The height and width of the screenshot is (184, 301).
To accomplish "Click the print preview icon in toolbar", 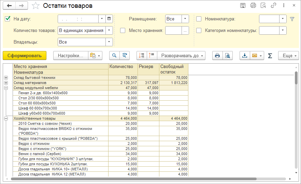I will (x=227, y=55).
